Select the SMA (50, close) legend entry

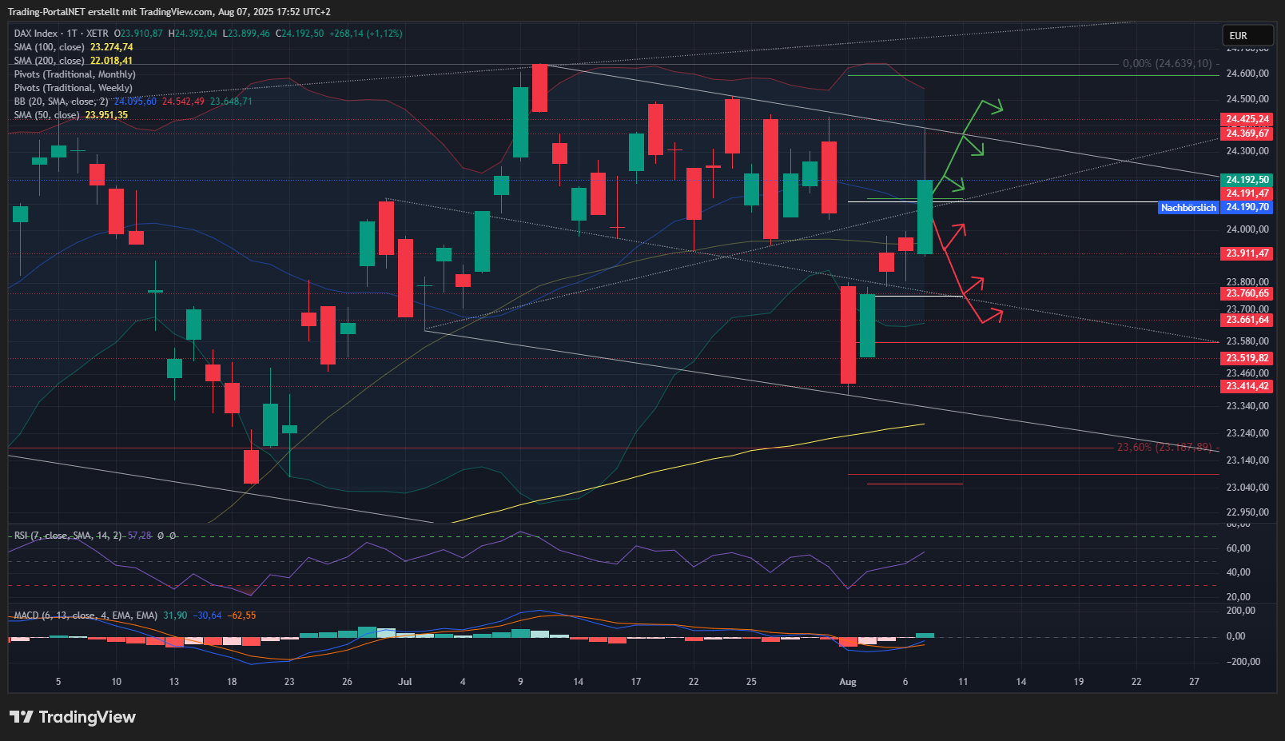coord(47,115)
